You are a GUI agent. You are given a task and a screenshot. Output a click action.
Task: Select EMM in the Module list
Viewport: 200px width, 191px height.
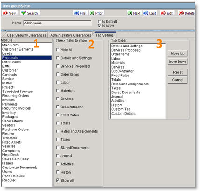(27, 66)
